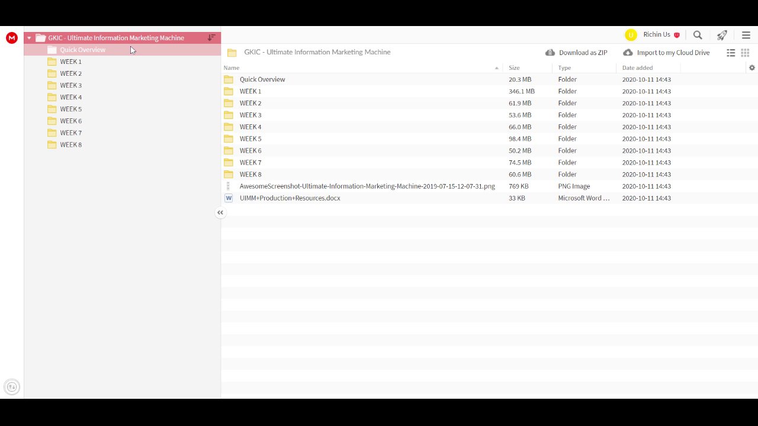Click the breadcrumb folder GKIC title
Viewport: 758px width, 426px height.
(317, 52)
